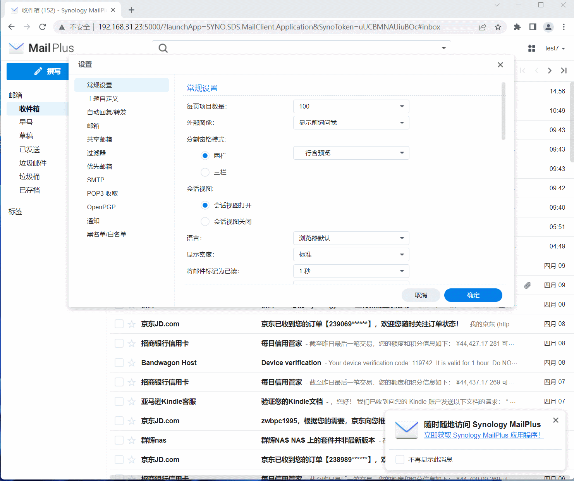Star the 亚马逊Kindle客服 email
The height and width of the screenshot is (481, 574).
click(132, 402)
